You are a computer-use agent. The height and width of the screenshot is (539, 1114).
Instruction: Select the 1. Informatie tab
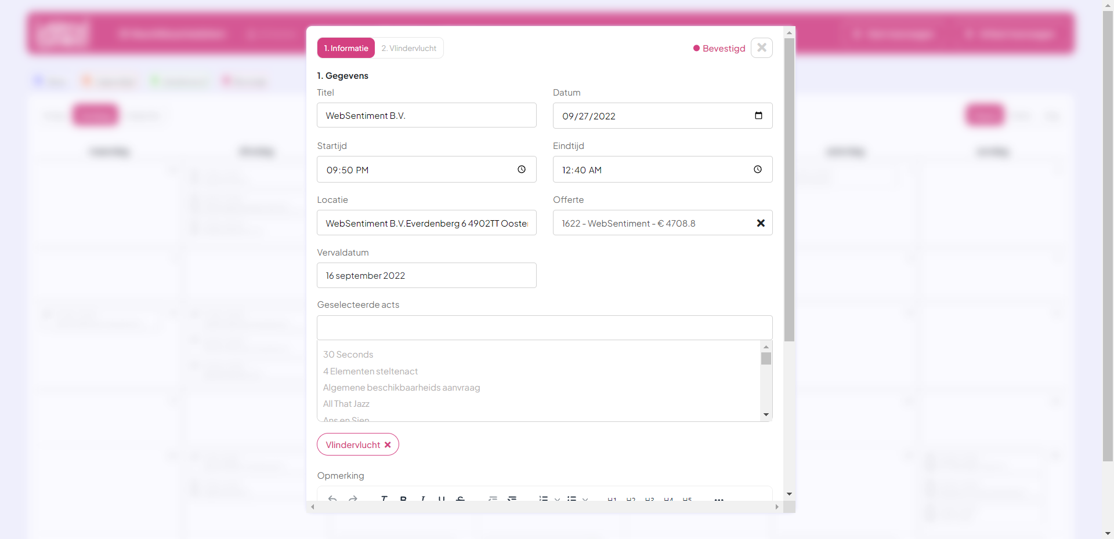(346, 48)
